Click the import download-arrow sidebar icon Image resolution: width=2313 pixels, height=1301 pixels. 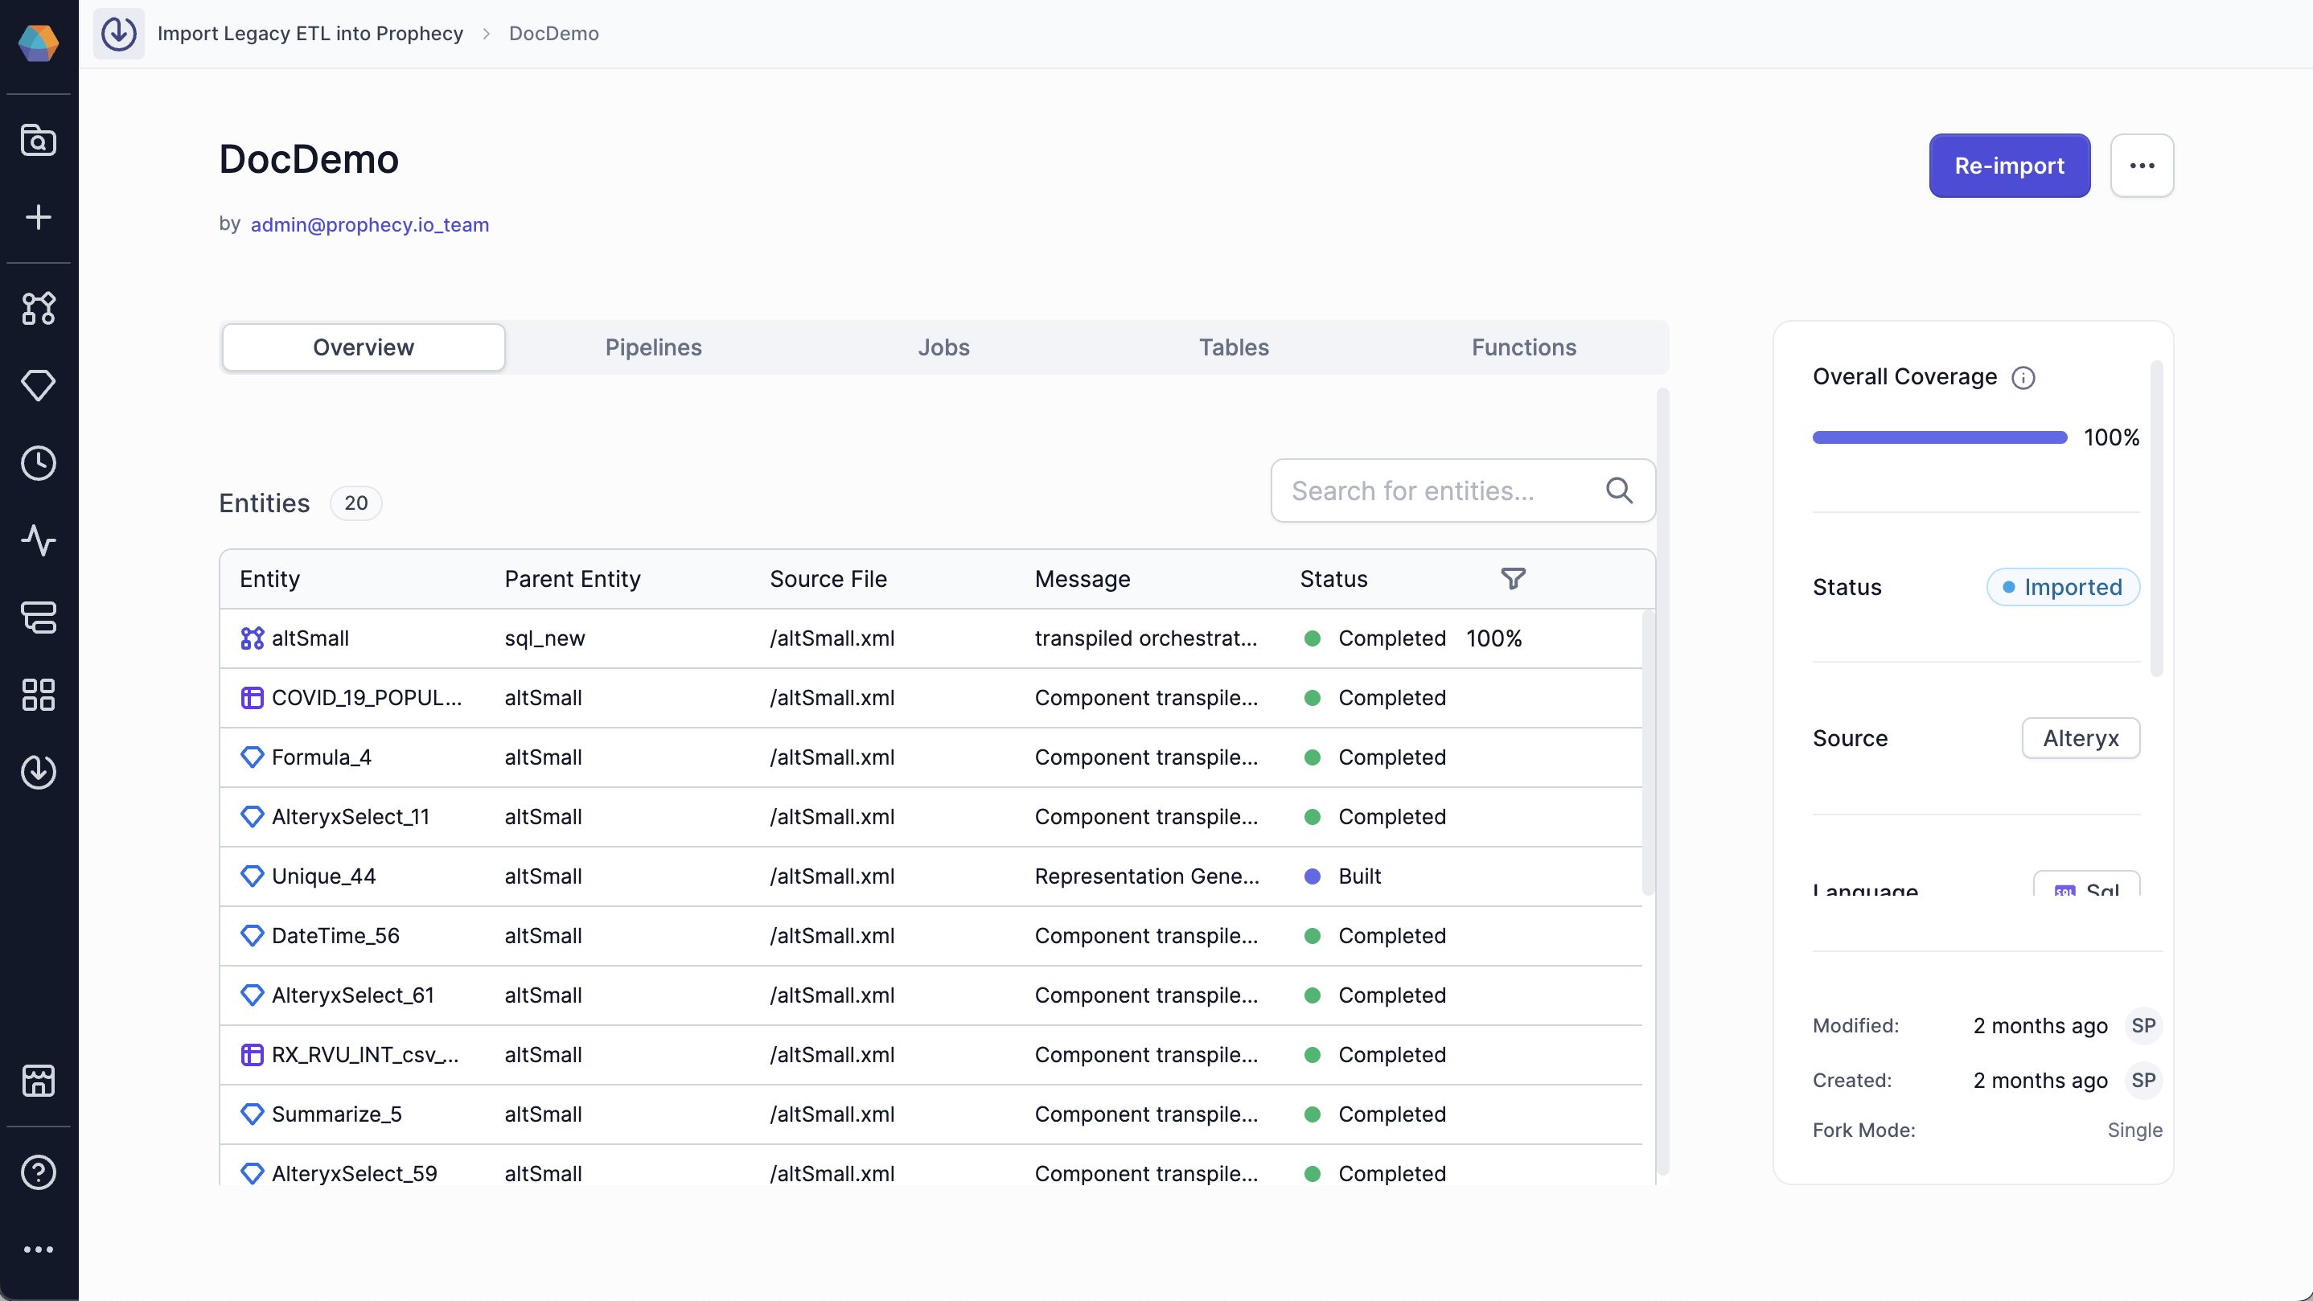click(39, 772)
